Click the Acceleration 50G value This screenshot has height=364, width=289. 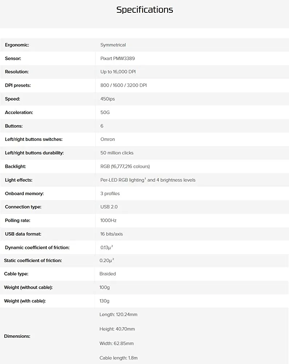105,112
